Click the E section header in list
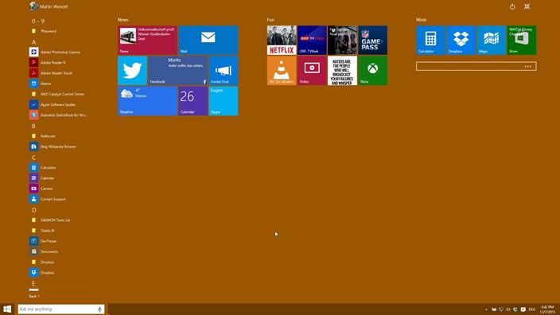The image size is (560, 315). (x=33, y=283)
